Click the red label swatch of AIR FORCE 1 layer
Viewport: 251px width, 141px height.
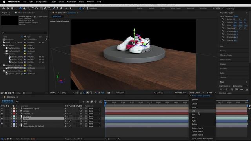pos(14,114)
